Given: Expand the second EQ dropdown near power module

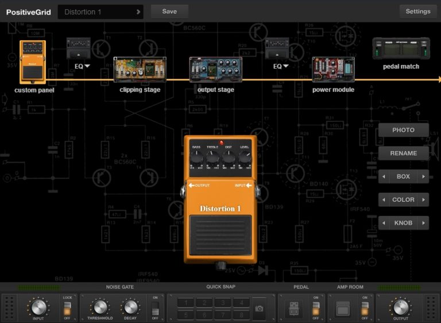Looking at the screenshot, I should click(286, 66).
